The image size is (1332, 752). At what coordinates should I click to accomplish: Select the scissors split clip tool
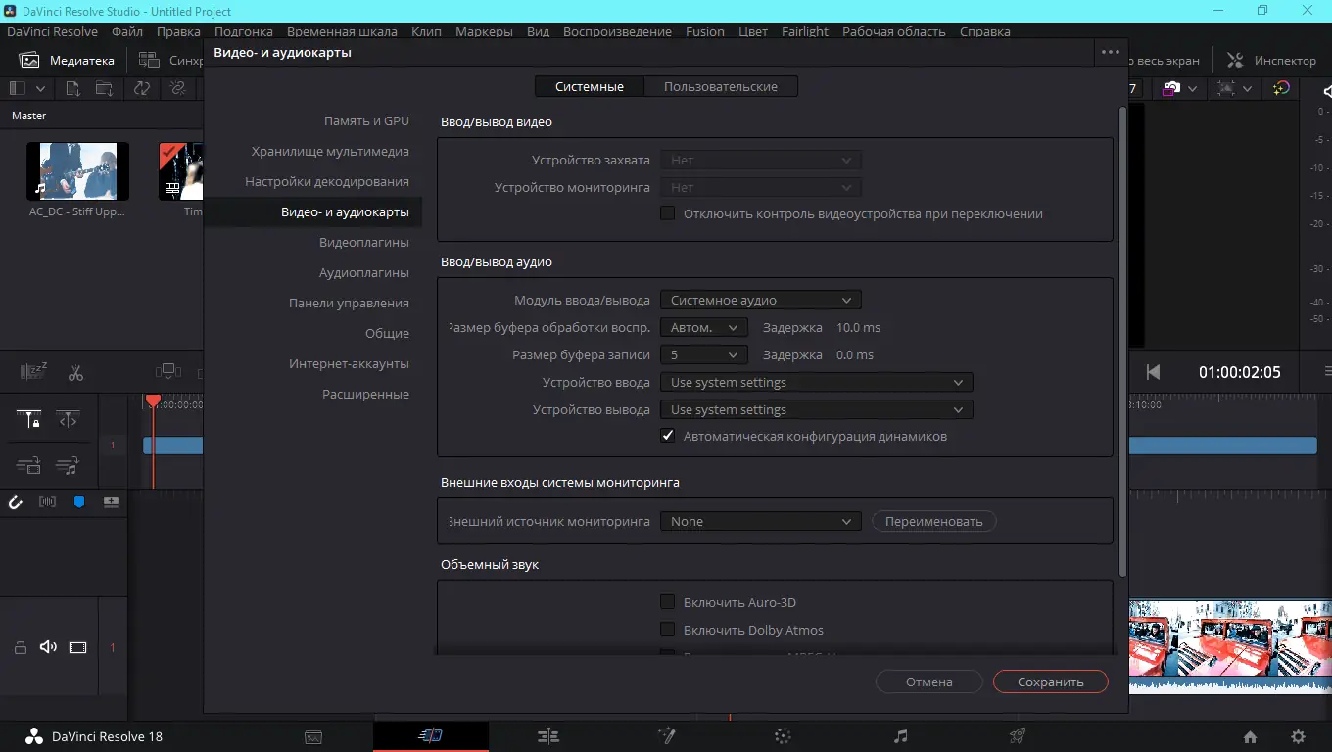[75, 372]
